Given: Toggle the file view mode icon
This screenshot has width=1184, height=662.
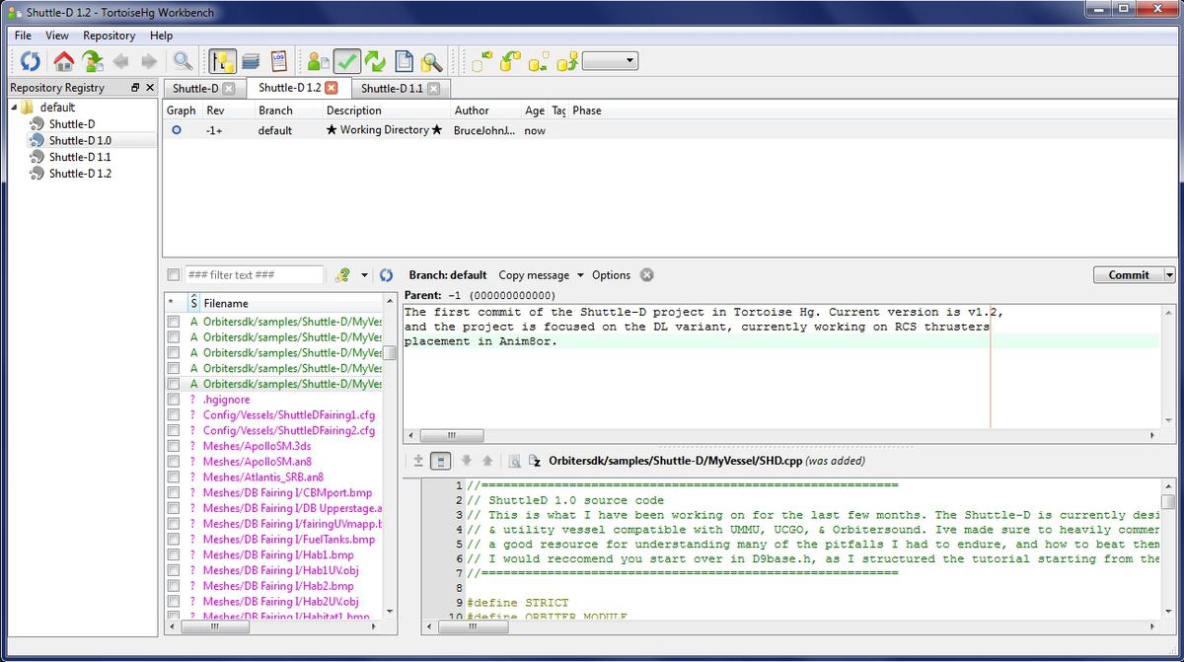Looking at the screenshot, I should click(441, 460).
